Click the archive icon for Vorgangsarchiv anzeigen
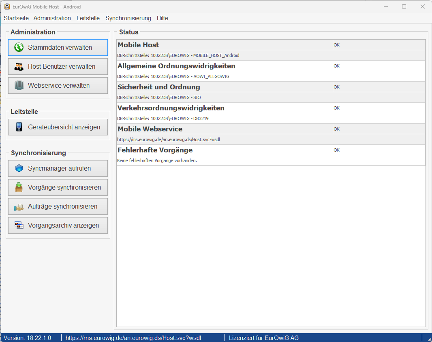 (19, 225)
